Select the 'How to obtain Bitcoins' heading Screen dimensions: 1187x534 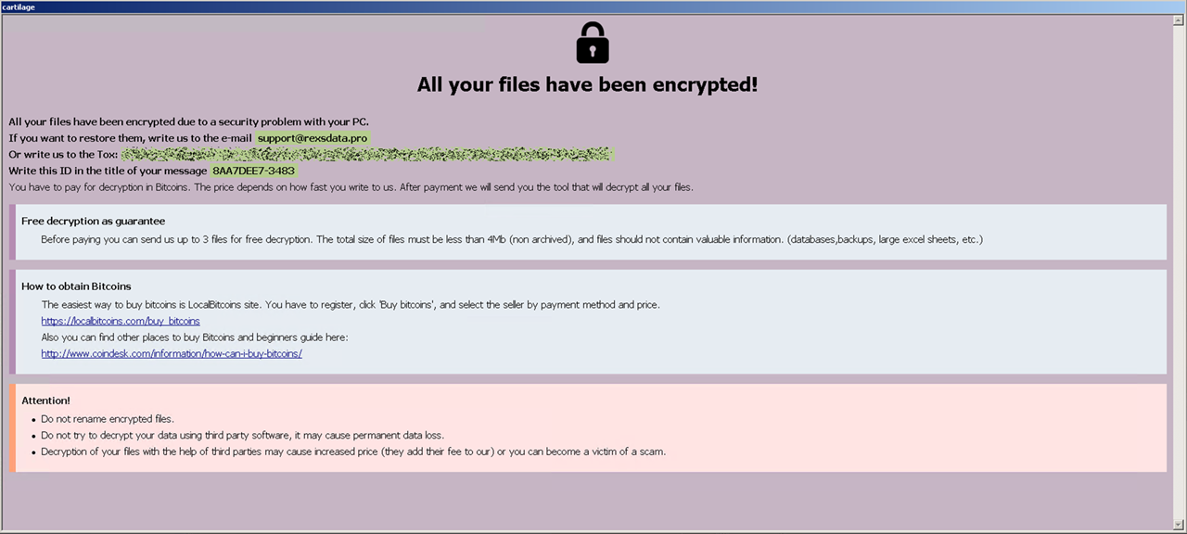(x=76, y=286)
